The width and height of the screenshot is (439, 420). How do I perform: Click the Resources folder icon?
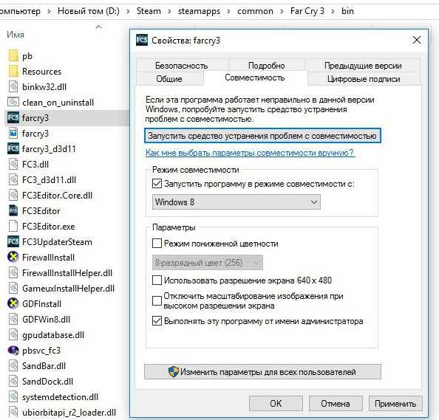[13, 71]
